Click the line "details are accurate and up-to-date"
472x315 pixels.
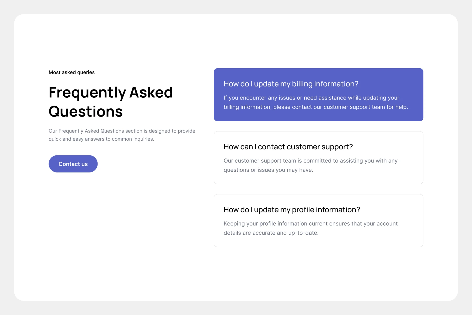271,233
